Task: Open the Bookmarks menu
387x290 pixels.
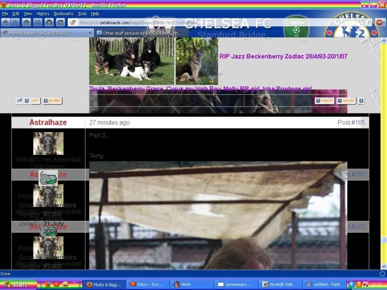Action: click(63, 14)
